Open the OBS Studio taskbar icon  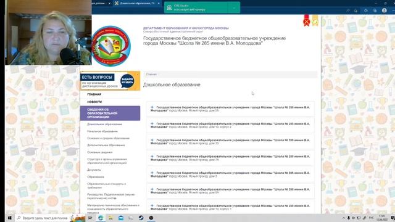(151, 218)
